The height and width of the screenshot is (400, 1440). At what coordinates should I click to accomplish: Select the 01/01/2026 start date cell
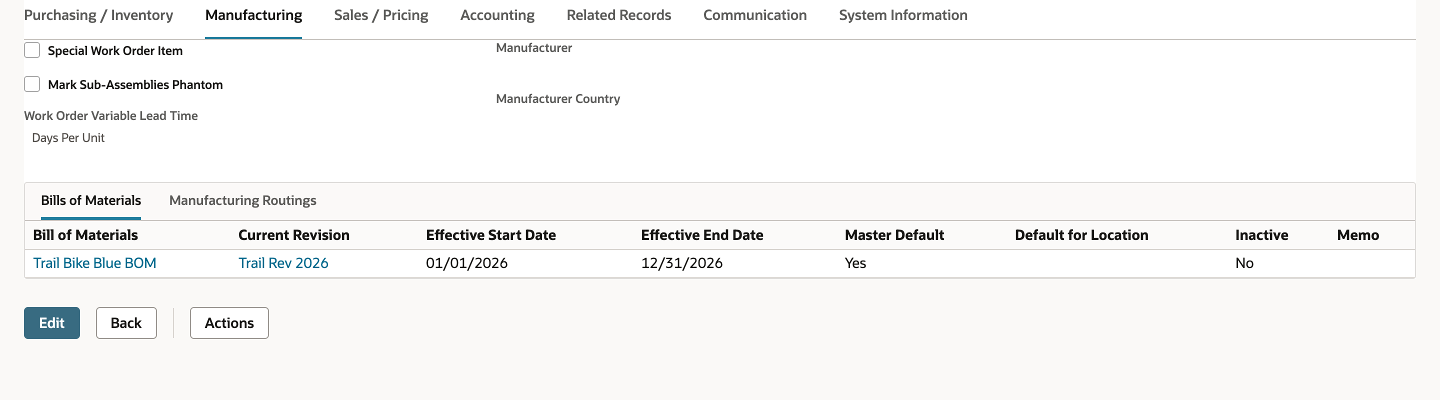(467, 263)
